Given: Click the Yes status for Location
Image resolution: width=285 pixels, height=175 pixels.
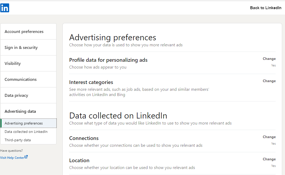Looking at the screenshot, I should pos(273,166).
